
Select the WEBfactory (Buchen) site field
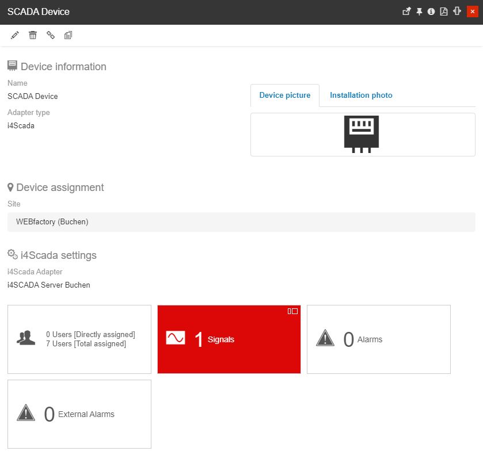click(x=241, y=222)
